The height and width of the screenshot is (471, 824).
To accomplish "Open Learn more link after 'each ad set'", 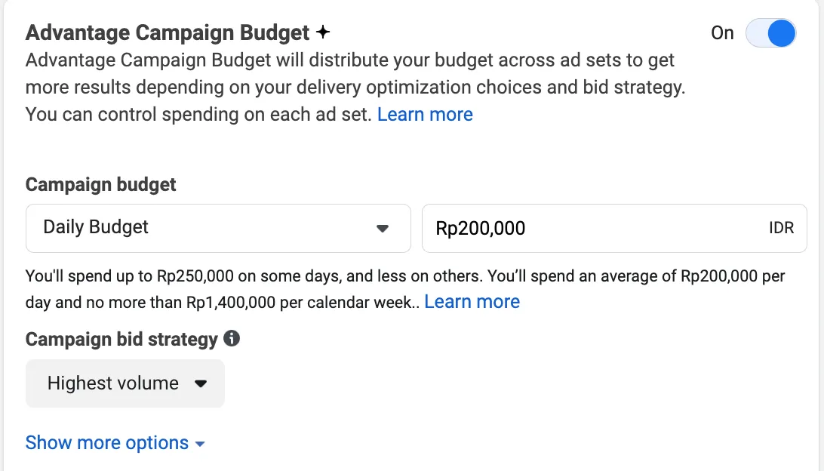I will (x=425, y=114).
